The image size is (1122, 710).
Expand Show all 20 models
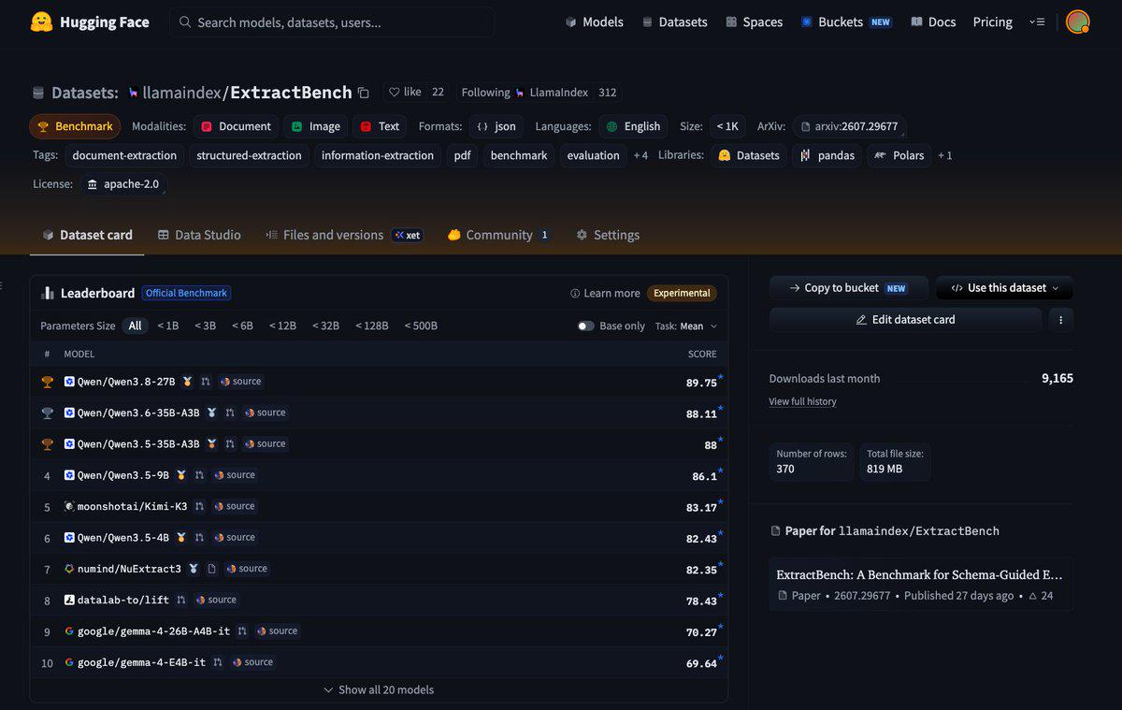[379, 689]
